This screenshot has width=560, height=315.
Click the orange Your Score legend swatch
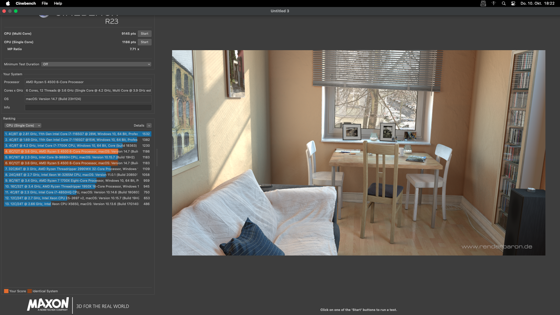click(x=6, y=291)
